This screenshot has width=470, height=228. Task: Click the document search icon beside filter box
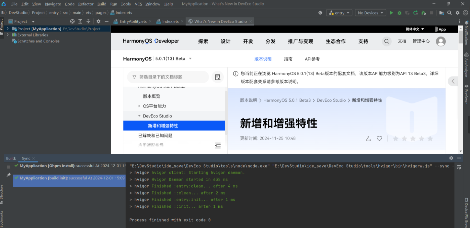point(218,77)
